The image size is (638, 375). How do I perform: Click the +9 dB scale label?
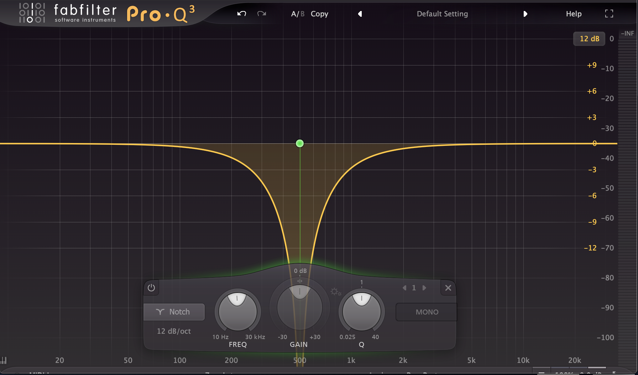pos(592,65)
